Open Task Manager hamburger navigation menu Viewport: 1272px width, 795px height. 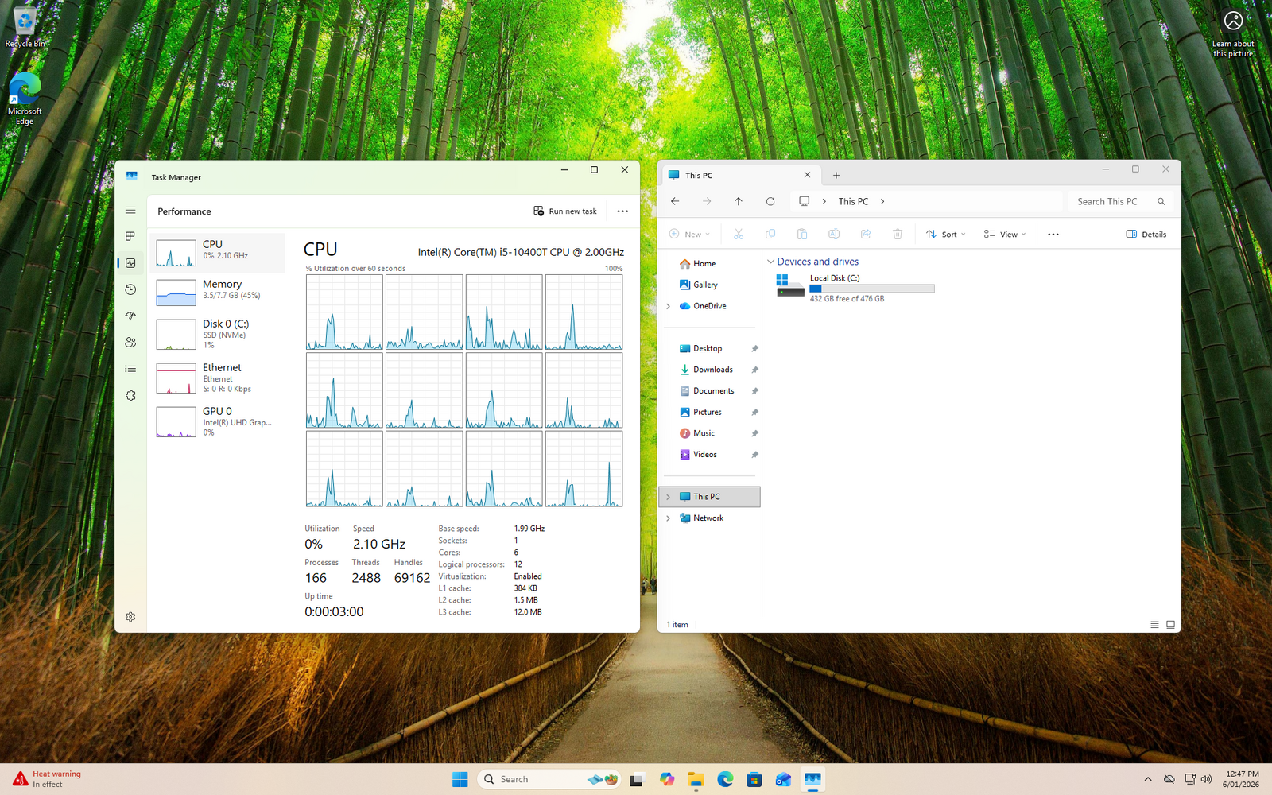[130, 211]
